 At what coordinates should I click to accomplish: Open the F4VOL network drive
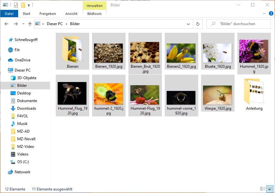19,116
